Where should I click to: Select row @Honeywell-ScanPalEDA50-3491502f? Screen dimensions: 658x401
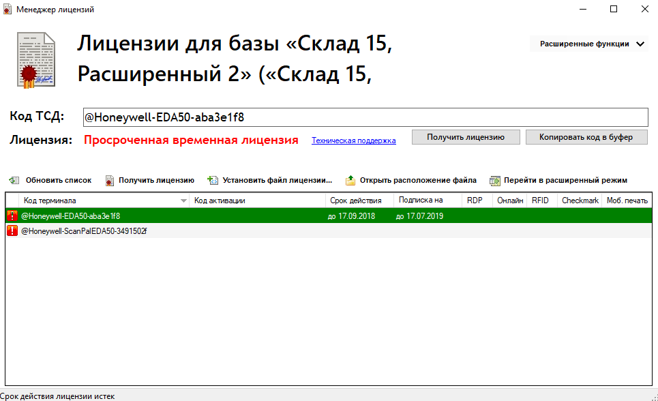click(x=329, y=231)
